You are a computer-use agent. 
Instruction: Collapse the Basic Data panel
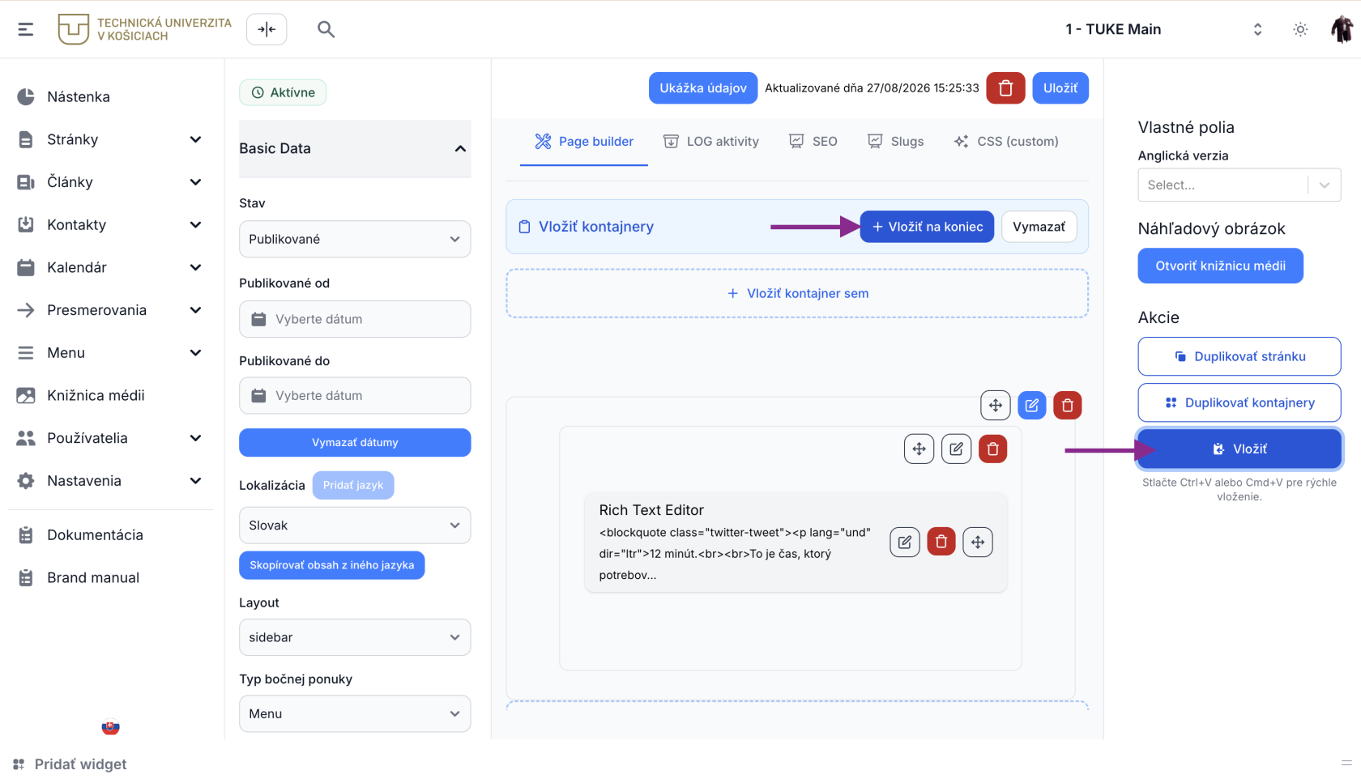pos(355,149)
